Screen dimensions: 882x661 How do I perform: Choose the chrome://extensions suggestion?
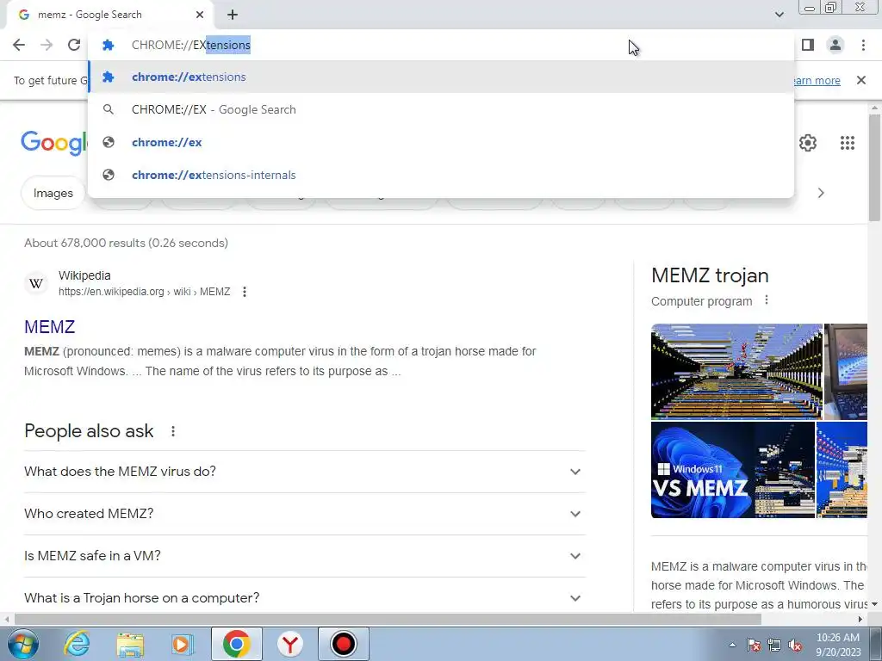441,77
